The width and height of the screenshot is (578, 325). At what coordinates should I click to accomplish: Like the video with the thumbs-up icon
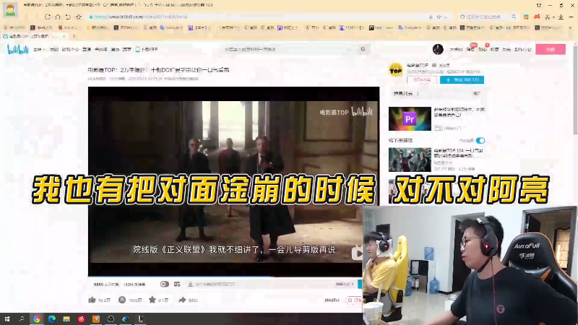pyautogui.click(x=92, y=300)
